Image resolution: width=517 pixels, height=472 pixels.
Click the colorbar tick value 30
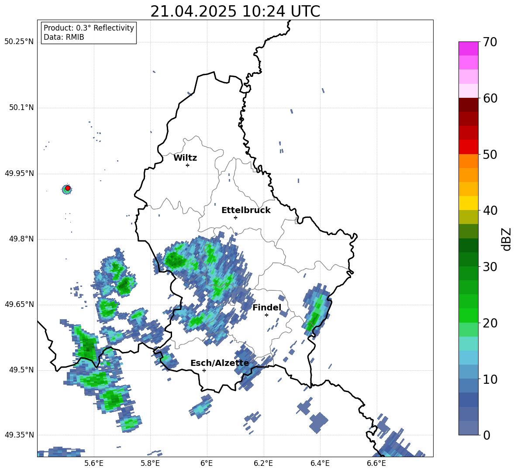coord(490,267)
